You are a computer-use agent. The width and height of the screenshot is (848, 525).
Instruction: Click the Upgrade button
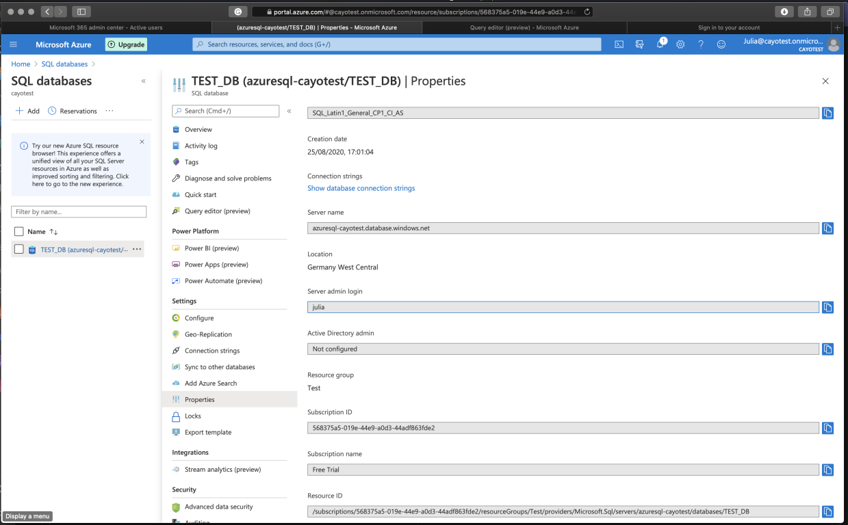126,44
